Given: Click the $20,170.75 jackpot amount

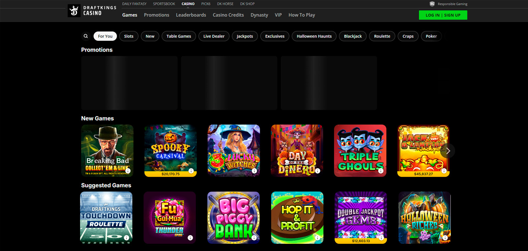Looking at the screenshot, I should click(171, 174).
